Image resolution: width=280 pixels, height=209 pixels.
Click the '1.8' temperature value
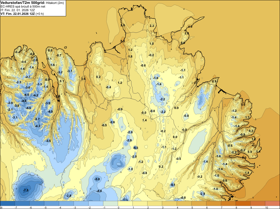click(130, 56)
